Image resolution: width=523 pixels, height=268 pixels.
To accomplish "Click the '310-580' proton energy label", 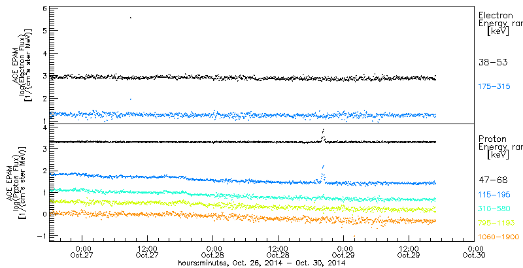I will point(494,209).
